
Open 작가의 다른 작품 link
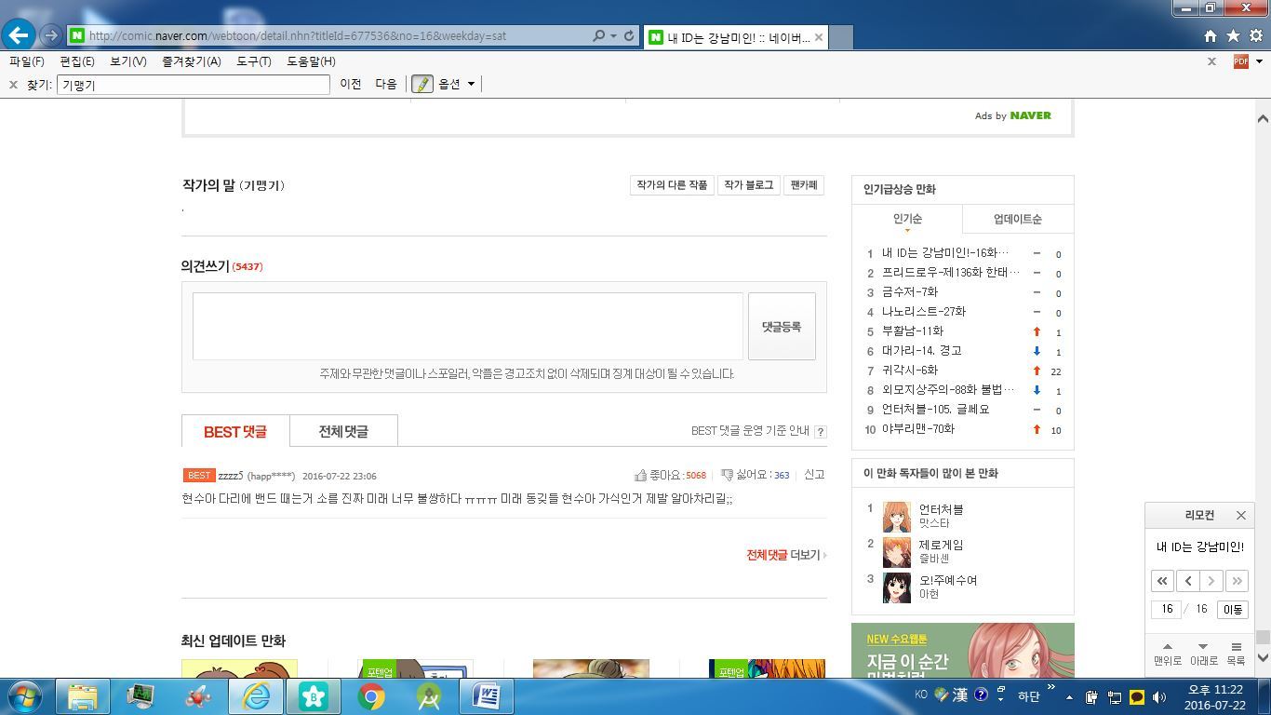point(672,185)
